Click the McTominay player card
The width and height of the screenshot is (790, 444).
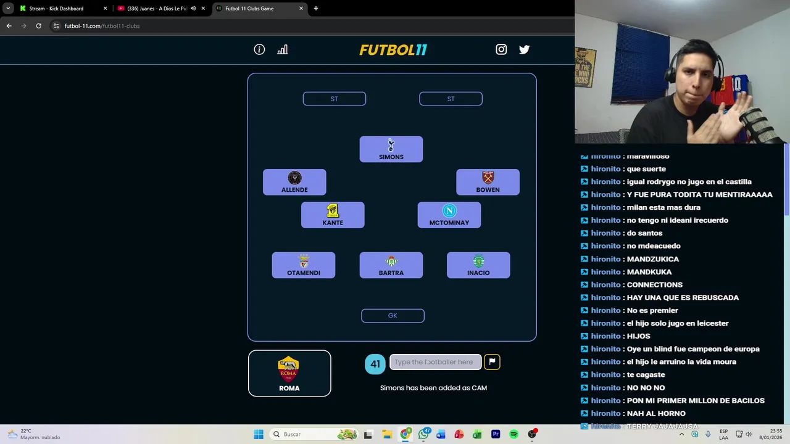click(x=449, y=215)
